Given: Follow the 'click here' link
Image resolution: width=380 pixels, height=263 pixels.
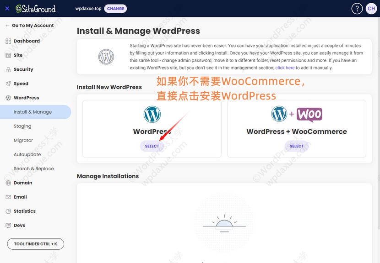Looking at the screenshot, I should pyautogui.click(x=285, y=68).
